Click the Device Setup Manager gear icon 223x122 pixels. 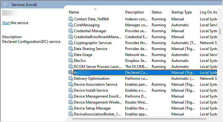(x=71, y=108)
